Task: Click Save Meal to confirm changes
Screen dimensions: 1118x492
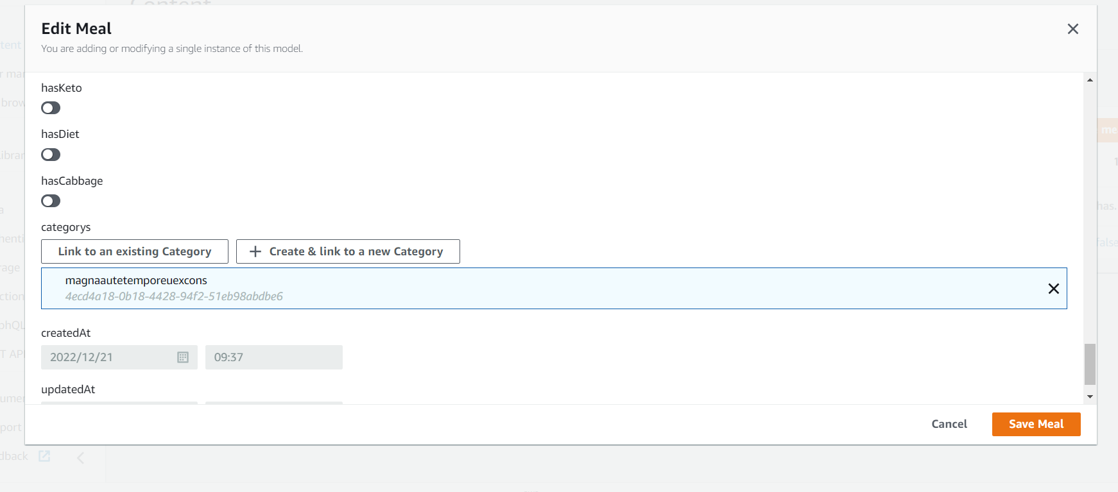Action: click(1036, 424)
